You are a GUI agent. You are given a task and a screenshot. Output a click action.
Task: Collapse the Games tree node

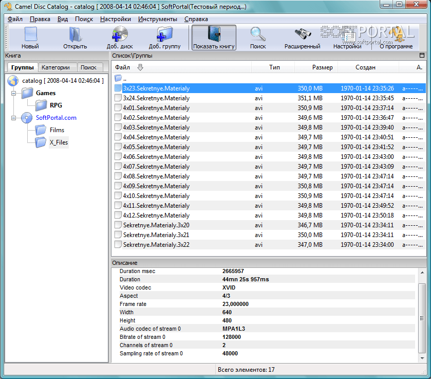[13, 93]
